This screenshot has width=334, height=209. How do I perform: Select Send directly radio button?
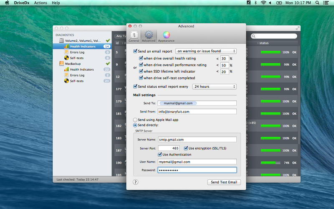click(x=135, y=125)
